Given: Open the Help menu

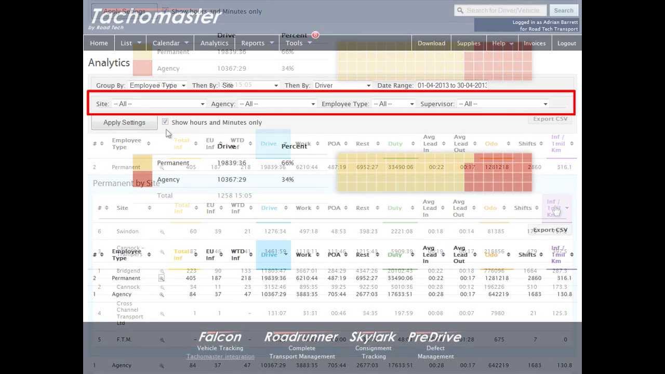Looking at the screenshot, I should [x=502, y=43].
